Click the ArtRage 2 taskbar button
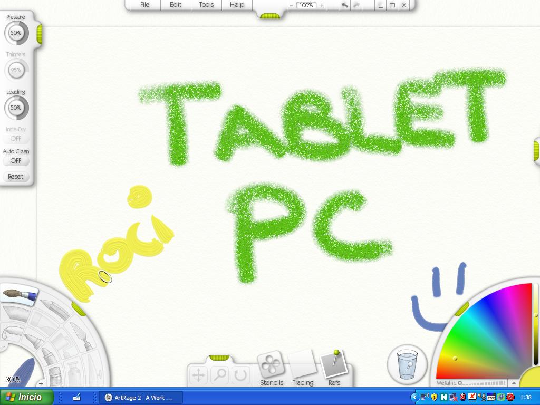Screen dimensions: 540x405 click(x=140, y=398)
